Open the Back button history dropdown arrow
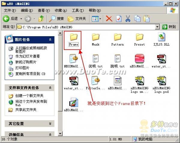 pyautogui.click(x=21, y=19)
